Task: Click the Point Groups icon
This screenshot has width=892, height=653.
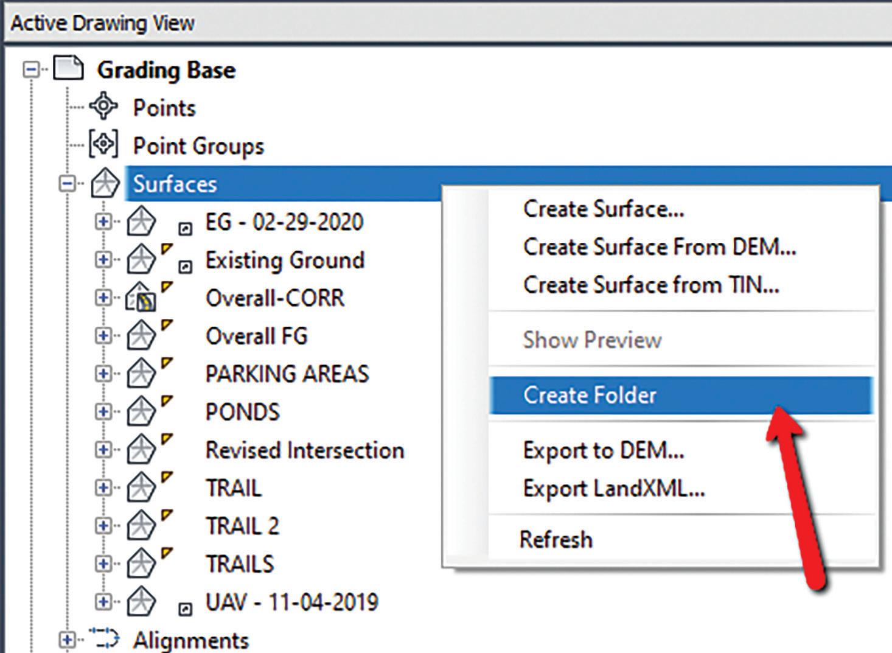Action: point(103,144)
